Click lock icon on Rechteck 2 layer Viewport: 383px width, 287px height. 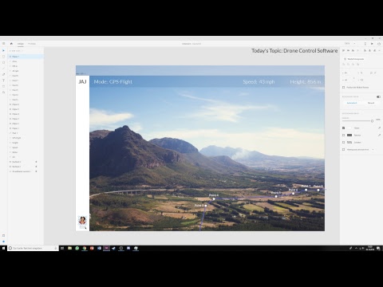pyautogui.click(x=36, y=167)
